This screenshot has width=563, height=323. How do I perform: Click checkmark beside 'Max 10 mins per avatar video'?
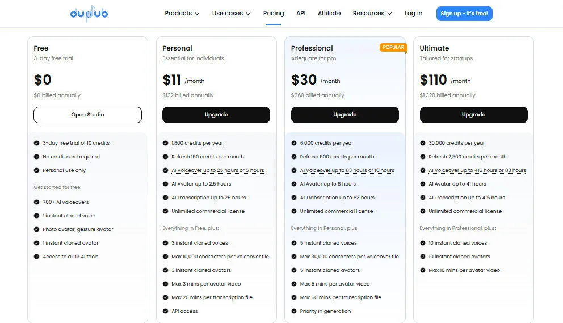[x=423, y=270]
